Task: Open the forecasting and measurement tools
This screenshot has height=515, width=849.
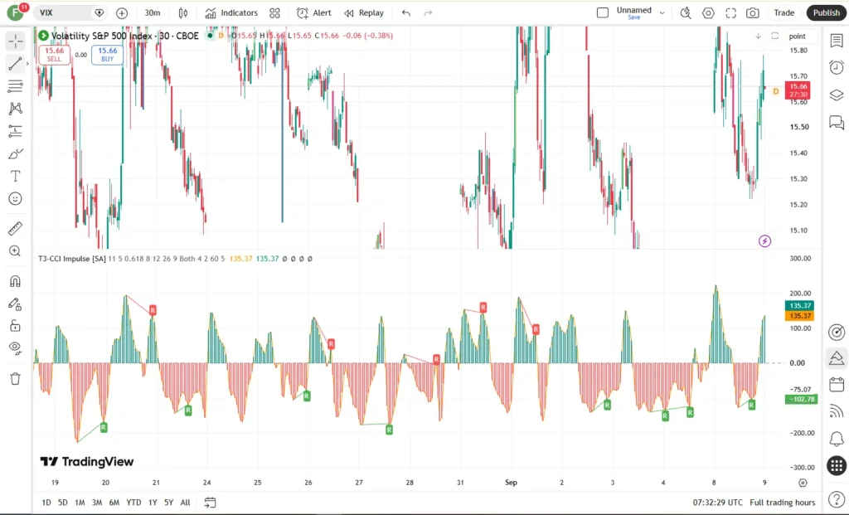Action: 15,131
